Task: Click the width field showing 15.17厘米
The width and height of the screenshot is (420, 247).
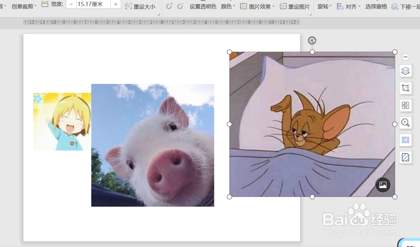Action: coord(93,4)
